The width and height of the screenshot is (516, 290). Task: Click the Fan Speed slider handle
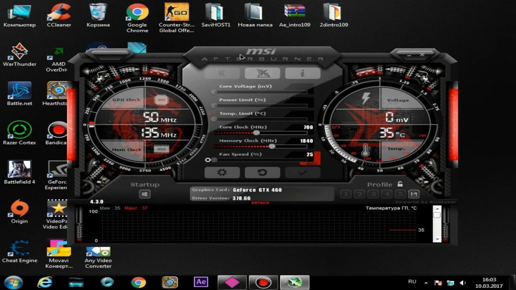[214, 160]
